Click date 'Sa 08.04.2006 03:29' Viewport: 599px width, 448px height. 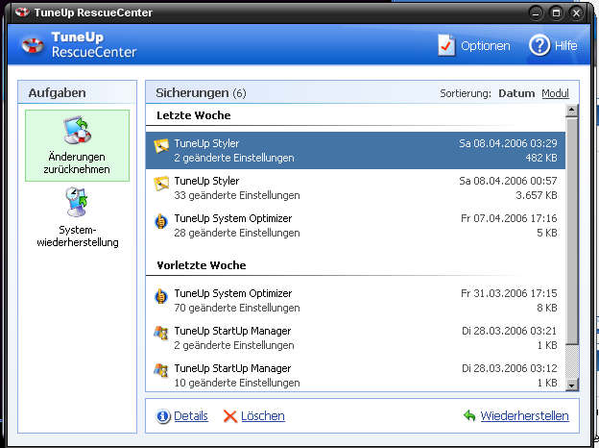508,143
